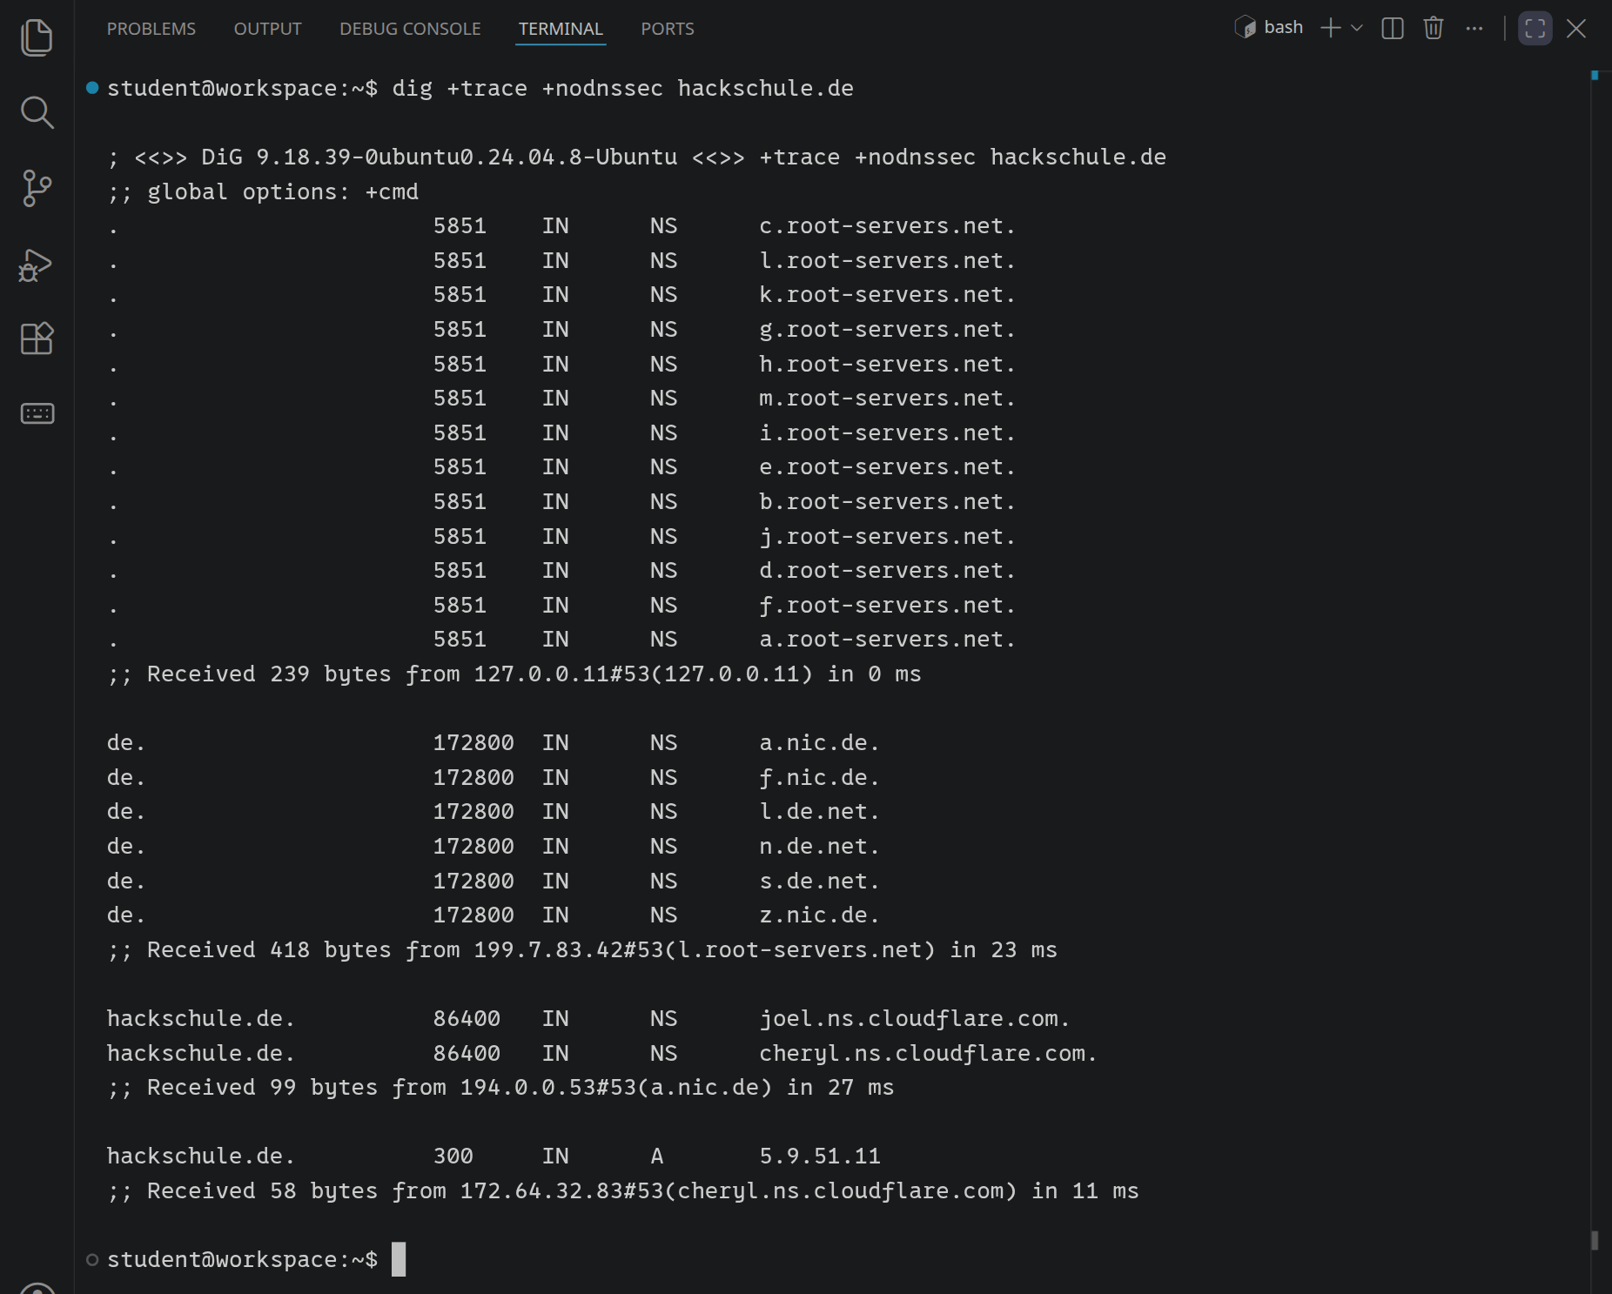
Task: Open the Search sidebar view
Action: (x=37, y=112)
